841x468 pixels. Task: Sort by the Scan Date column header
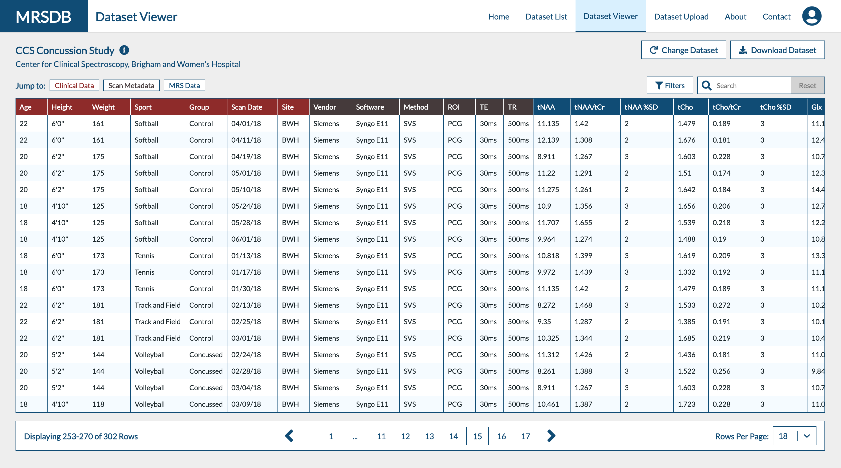coord(246,107)
